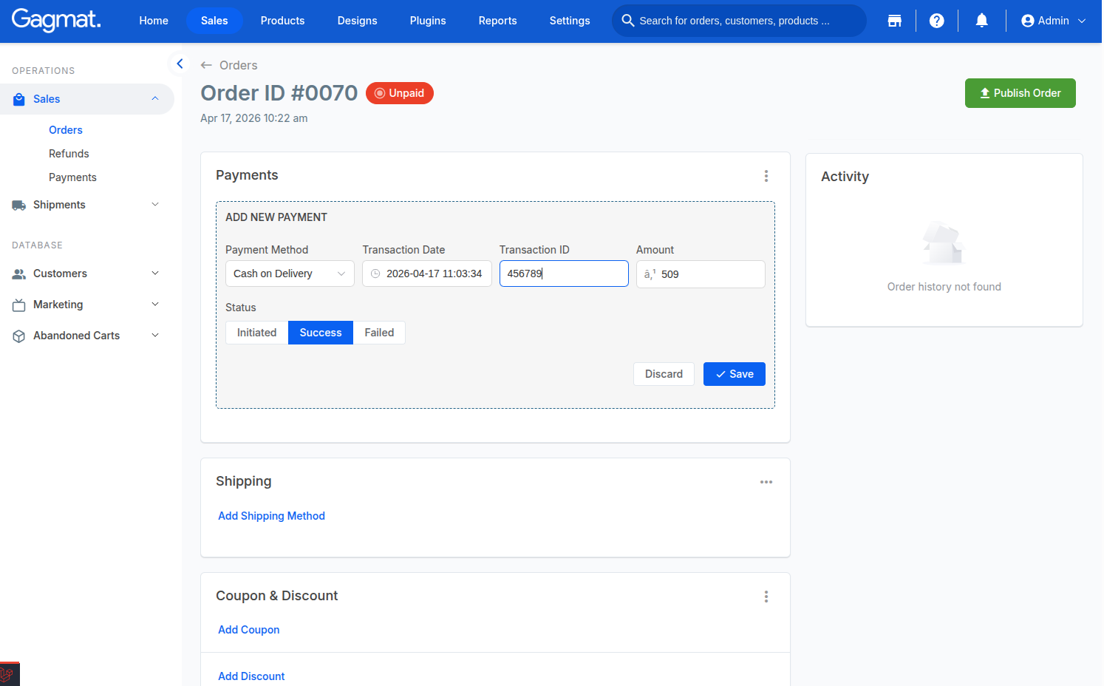Click the Shipments truck icon

pos(19,205)
